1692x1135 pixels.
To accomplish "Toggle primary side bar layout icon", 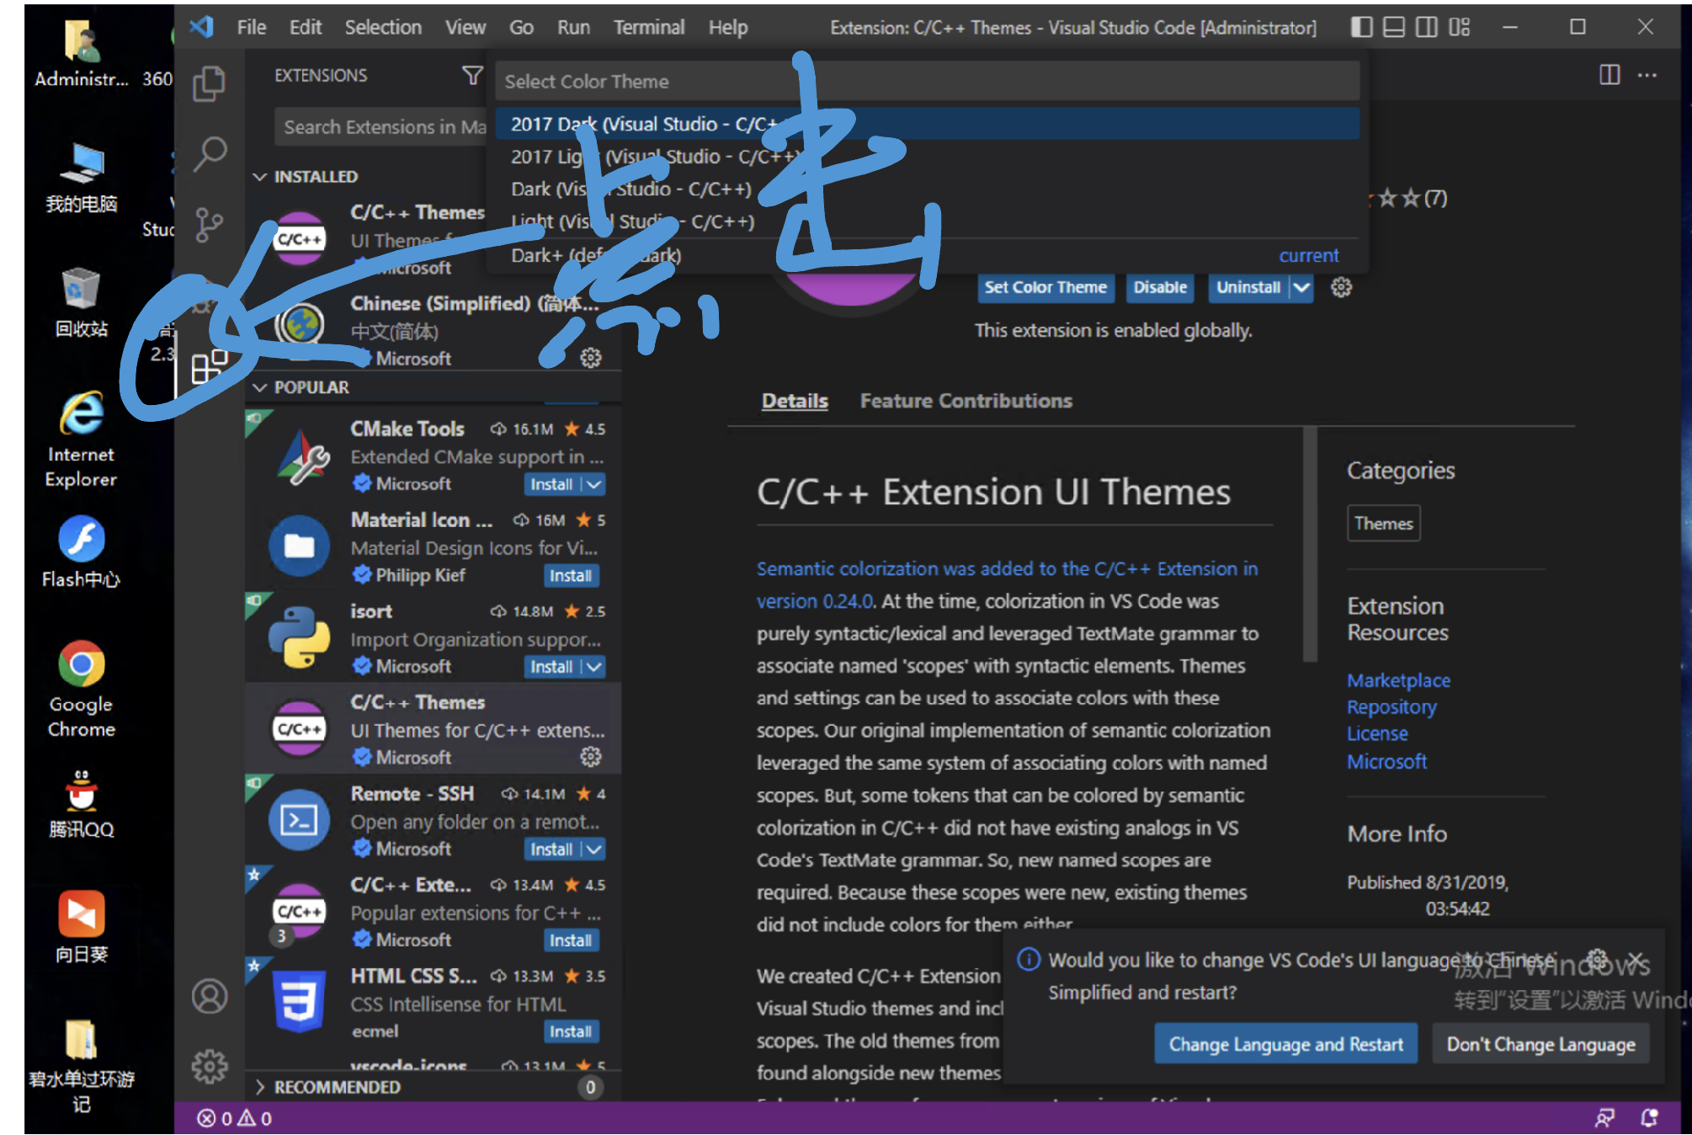I will 1361,27.
